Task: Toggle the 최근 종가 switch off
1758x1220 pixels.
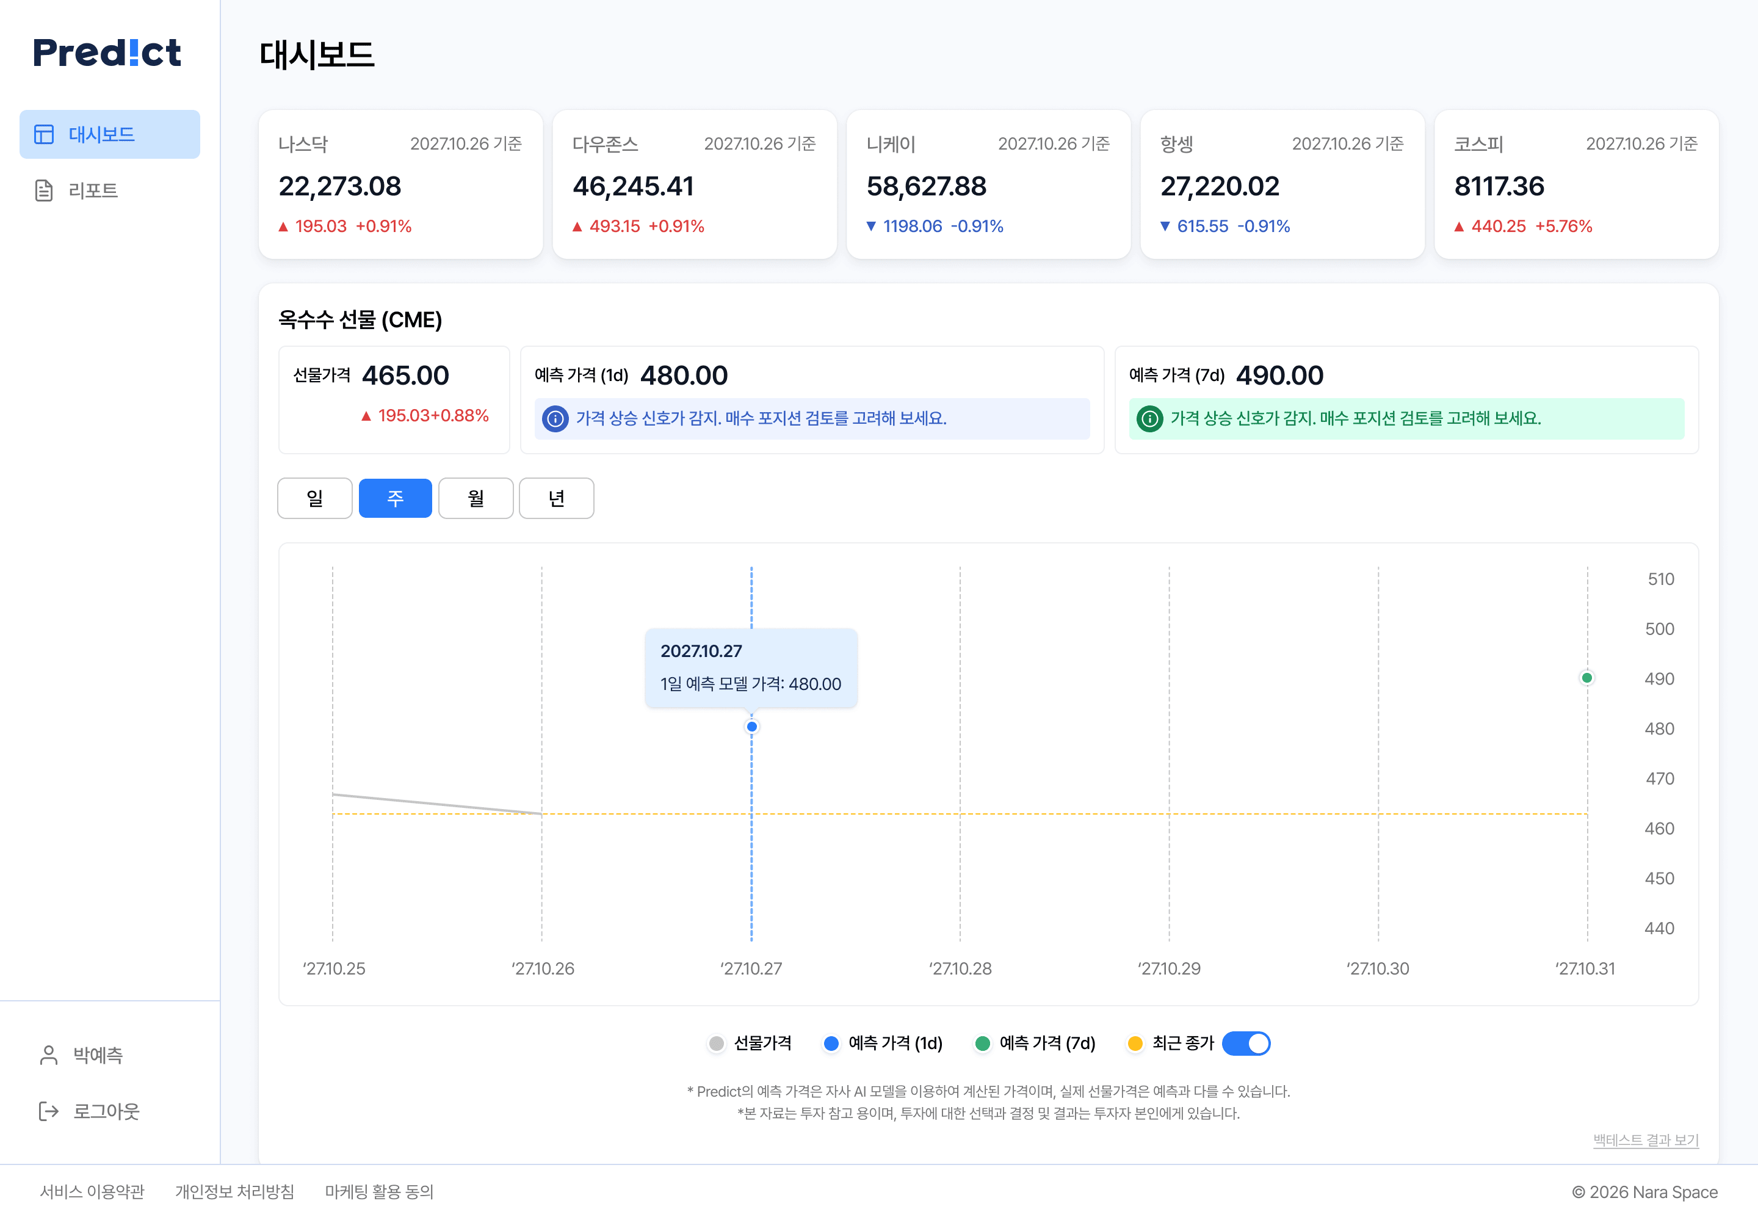Action: click(1246, 1044)
